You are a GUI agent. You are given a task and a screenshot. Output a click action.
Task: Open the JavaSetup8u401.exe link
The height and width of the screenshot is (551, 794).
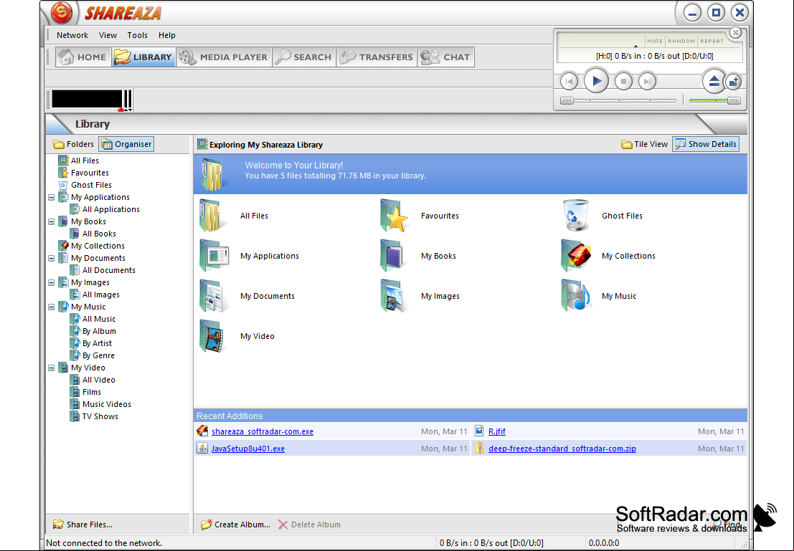pyautogui.click(x=248, y=449)
